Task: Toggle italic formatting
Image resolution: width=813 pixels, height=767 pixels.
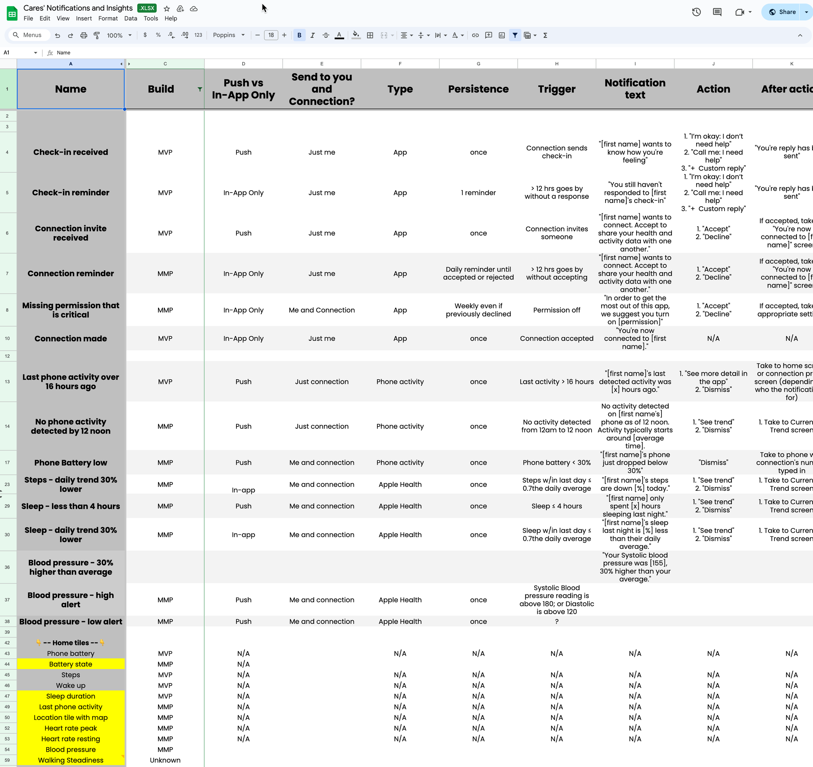Action: [x=313, y=35]
